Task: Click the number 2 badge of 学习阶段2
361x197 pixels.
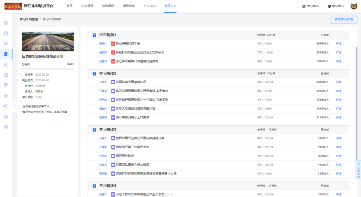Action: point(94,73)
